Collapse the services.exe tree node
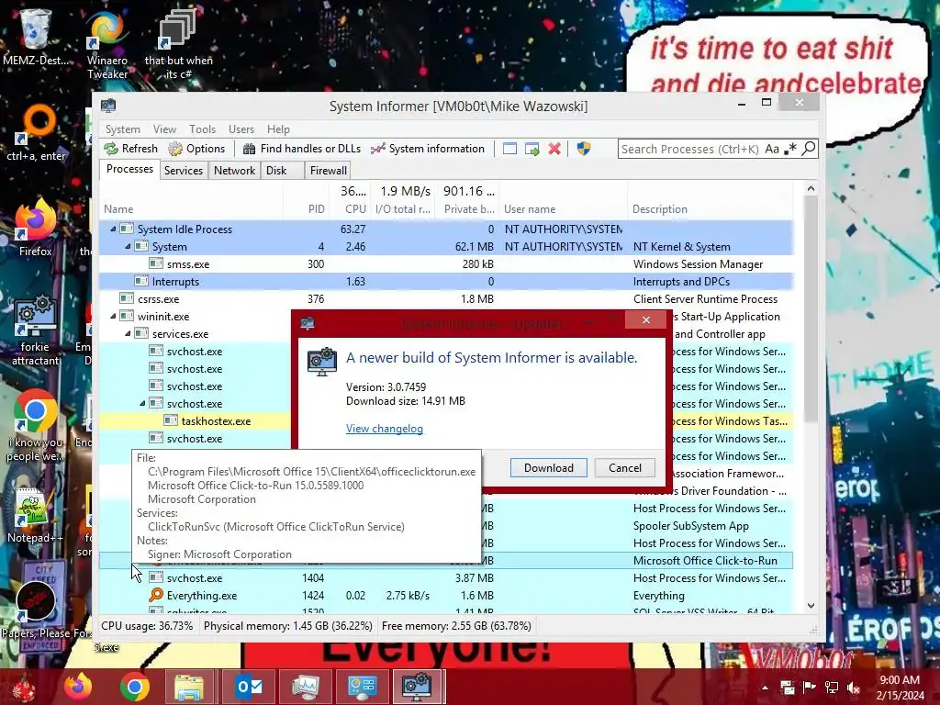This screenshot has width=940, height=705. coord(127,333)
